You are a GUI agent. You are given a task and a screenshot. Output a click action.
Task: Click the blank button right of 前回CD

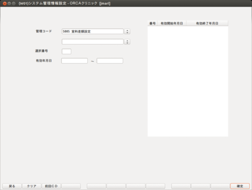pos(71,186)
